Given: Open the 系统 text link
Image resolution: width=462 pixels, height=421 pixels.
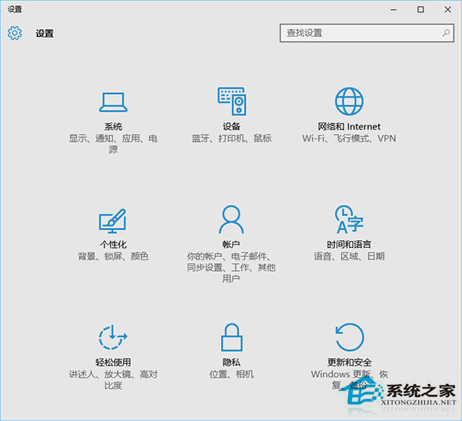Looking at the screenshot, I should (x=112, y=126).
